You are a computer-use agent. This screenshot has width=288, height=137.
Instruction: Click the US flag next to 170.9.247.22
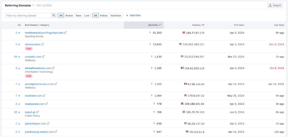pos(186,95)
